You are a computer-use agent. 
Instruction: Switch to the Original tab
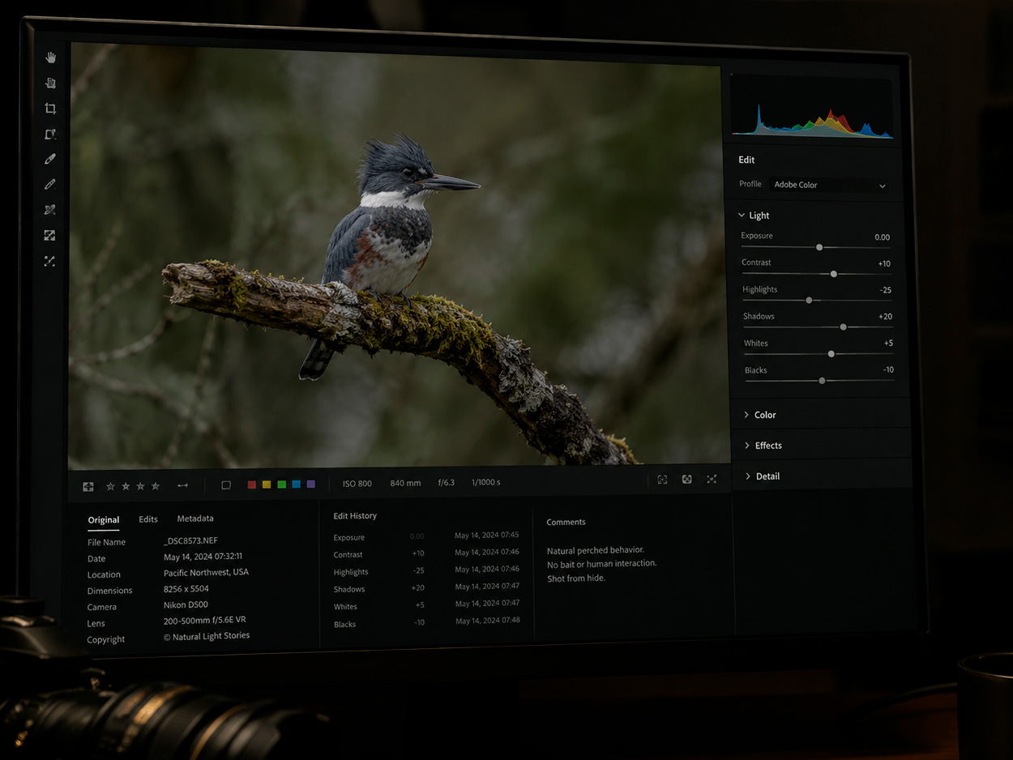click(104, 520)
